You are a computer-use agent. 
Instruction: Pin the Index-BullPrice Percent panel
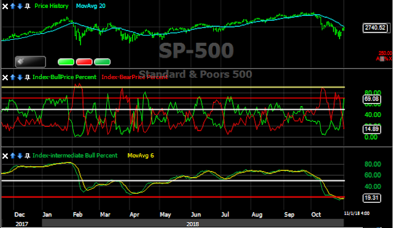(x=27, y=77)
